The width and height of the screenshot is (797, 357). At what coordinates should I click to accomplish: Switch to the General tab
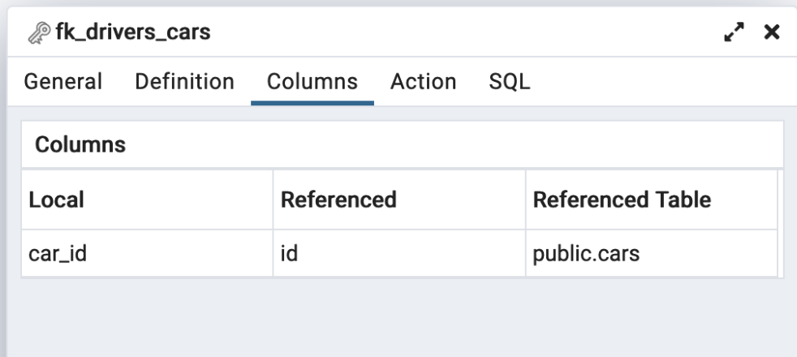tap(62, 82)
